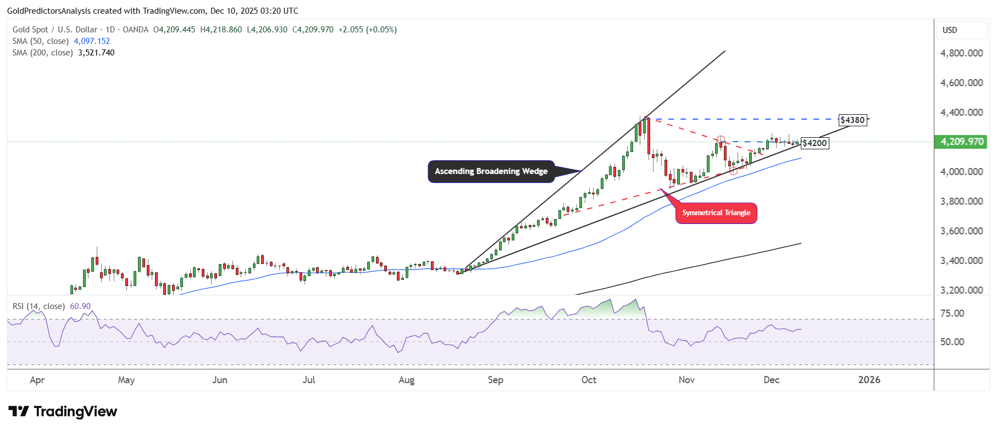Click the TradingView logo icon
997x432 pixels.
pos(19,412)
